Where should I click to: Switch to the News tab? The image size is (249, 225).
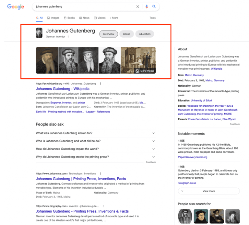coord(84,18)
